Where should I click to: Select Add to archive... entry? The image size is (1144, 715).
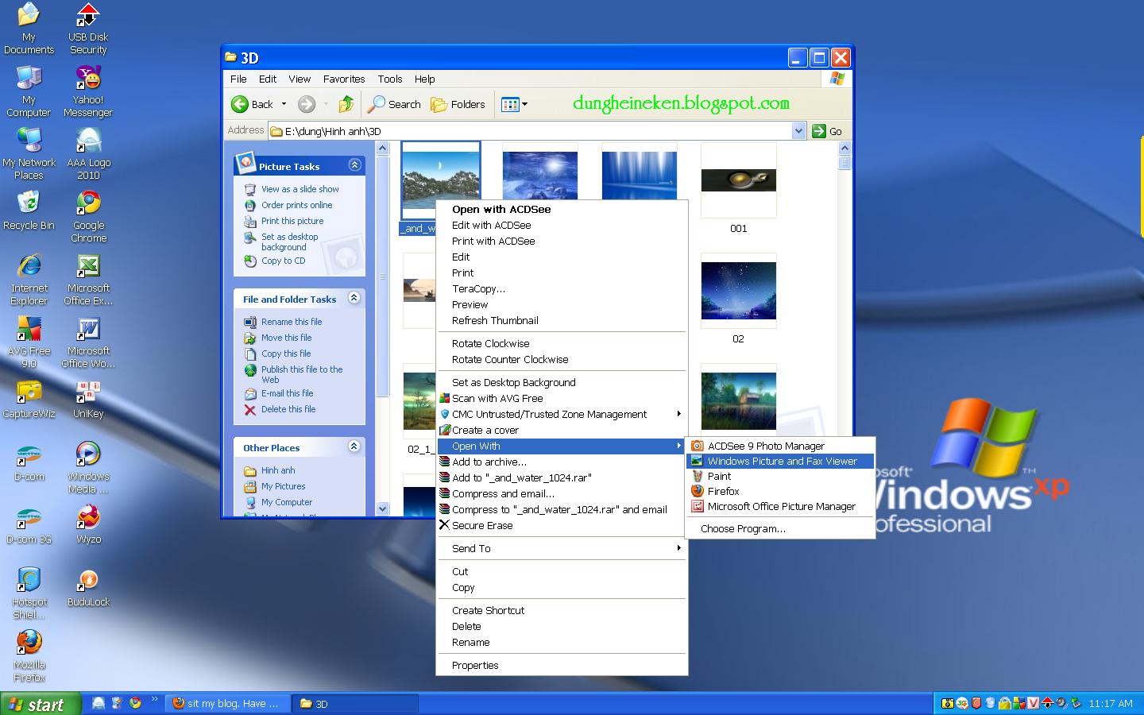562,462
